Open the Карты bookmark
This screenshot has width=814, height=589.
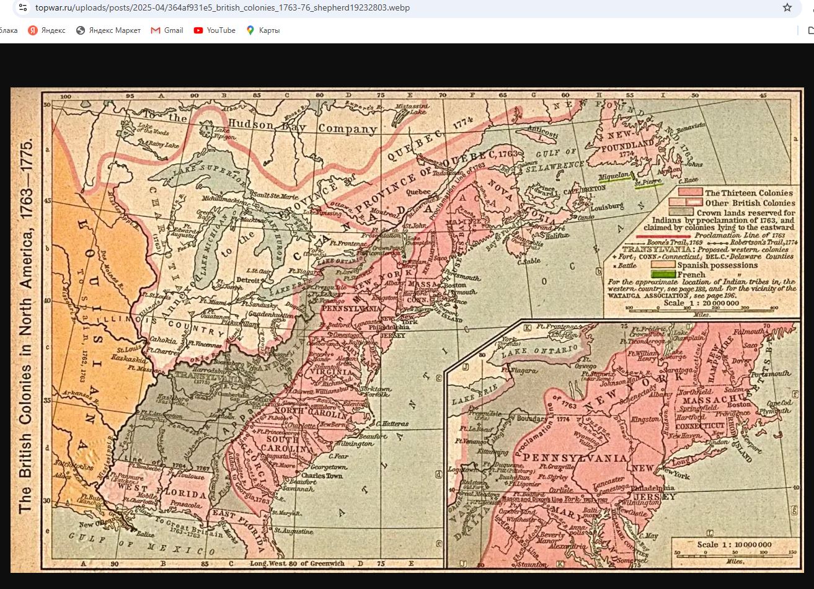click(263, 30)
